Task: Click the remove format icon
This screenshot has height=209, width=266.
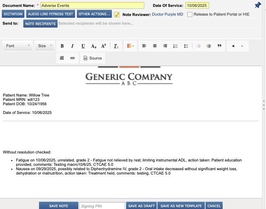Action: click(x=116, y=46)
